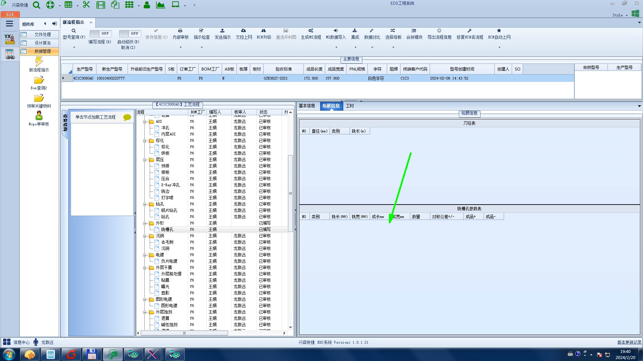Open the lifebuoy help icon

(x=50, y=5)
